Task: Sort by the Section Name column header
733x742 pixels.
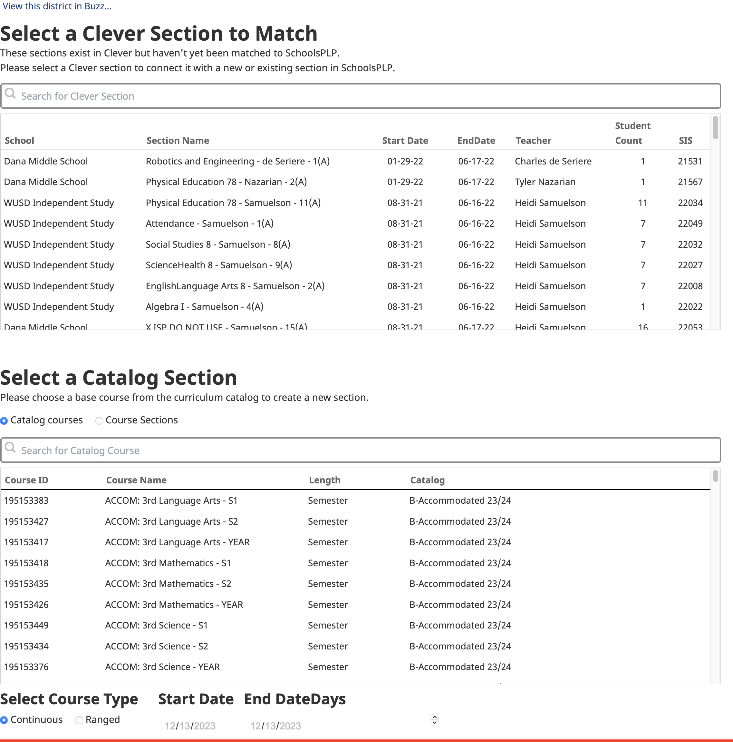Action: [178, 141]
